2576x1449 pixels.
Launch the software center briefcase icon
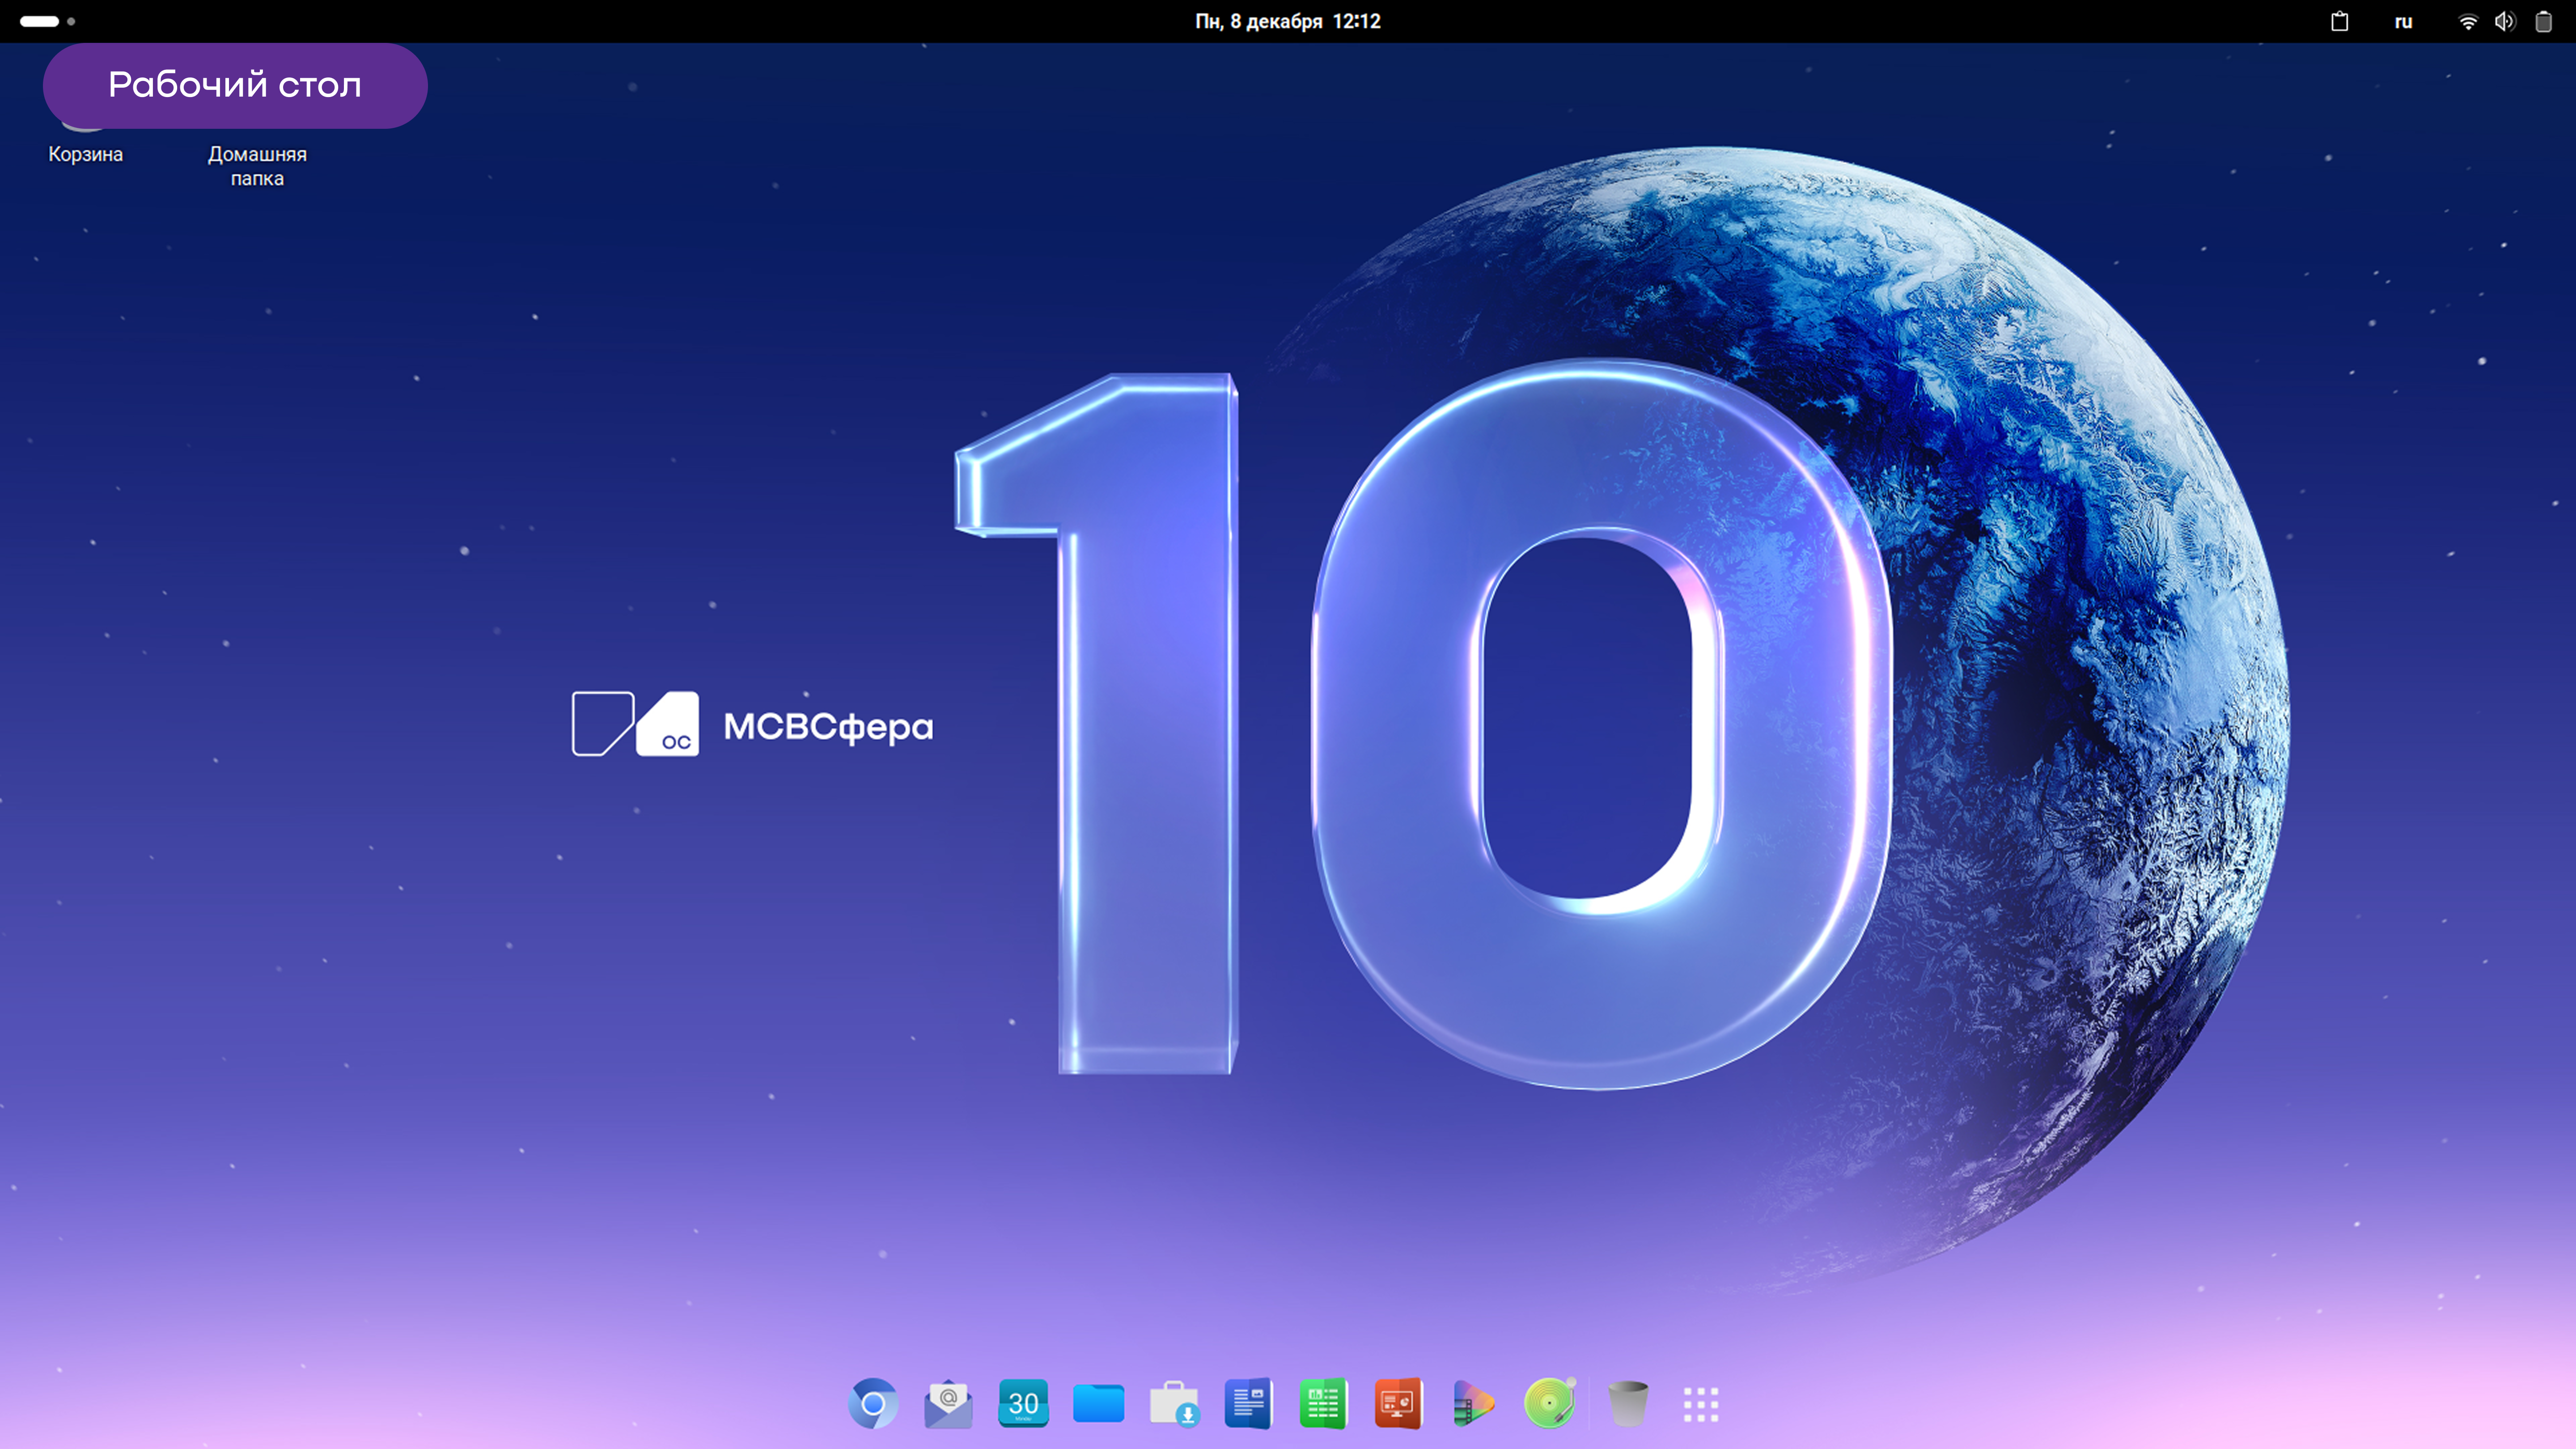click(x=1174, y=1404)
